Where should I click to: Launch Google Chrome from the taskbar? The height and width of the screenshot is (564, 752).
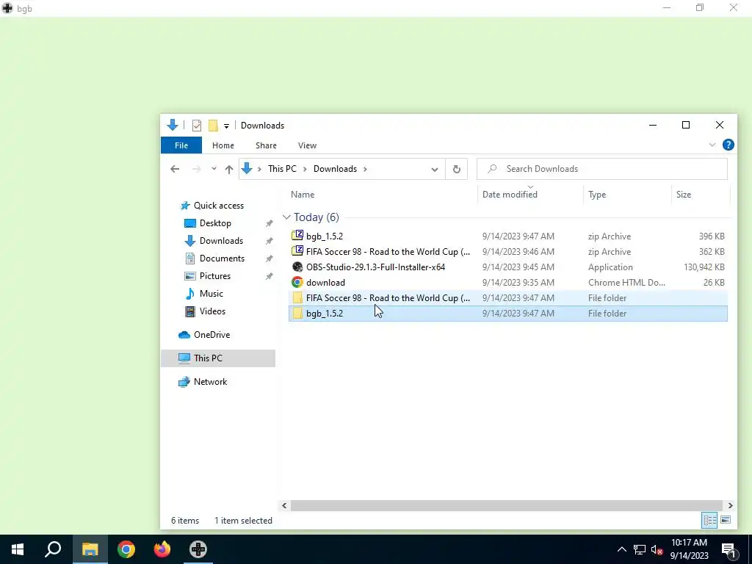pos(126,549)
